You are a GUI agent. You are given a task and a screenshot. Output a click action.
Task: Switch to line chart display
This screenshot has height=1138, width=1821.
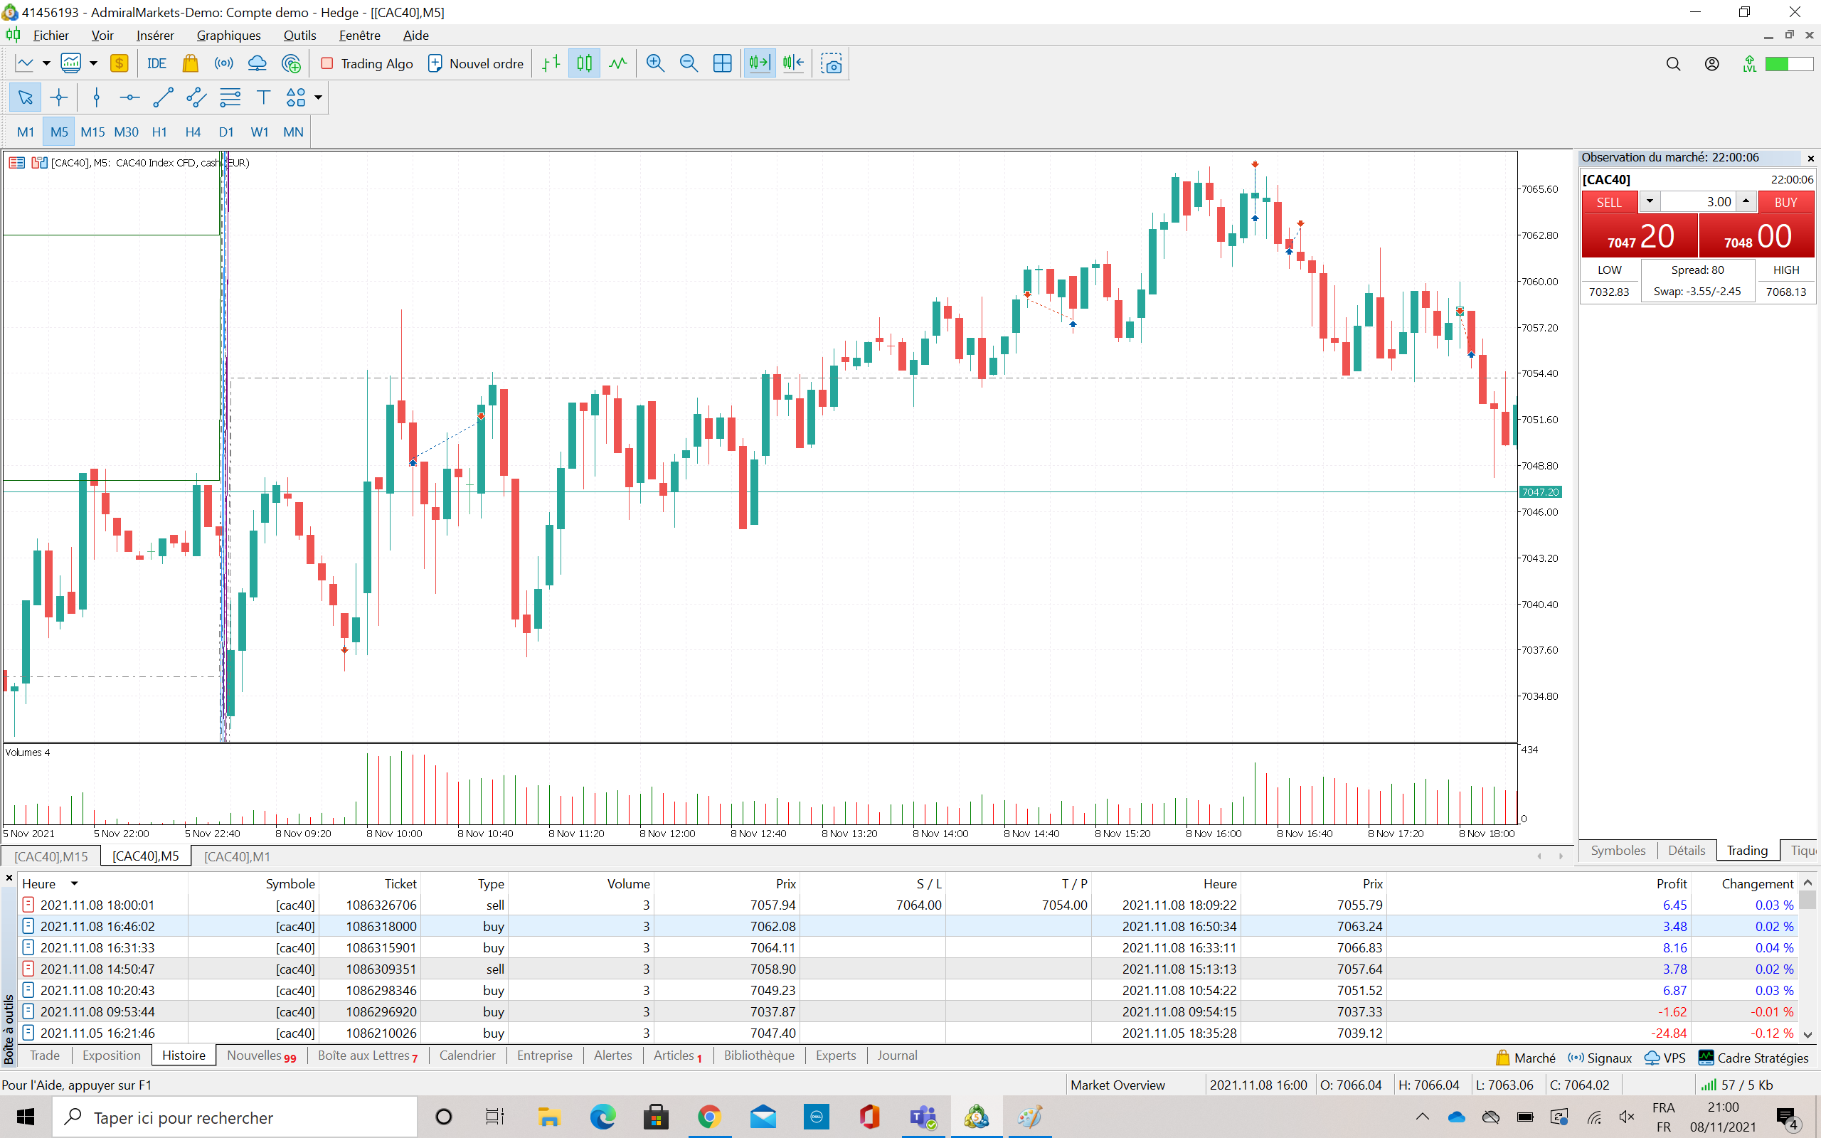coord(617,64)
